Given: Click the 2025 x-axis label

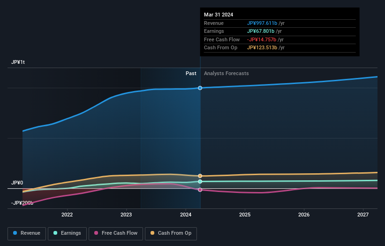Looking at the screenshot, I should (x=245, y=215).
